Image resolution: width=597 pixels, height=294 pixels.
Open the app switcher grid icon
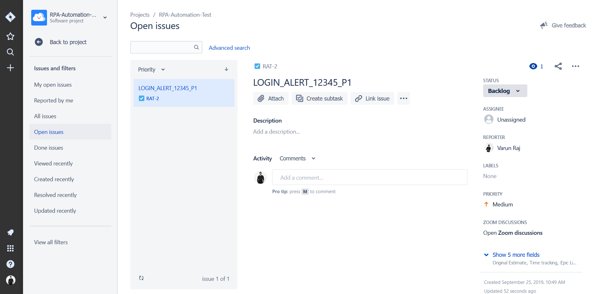click(10, 248)
